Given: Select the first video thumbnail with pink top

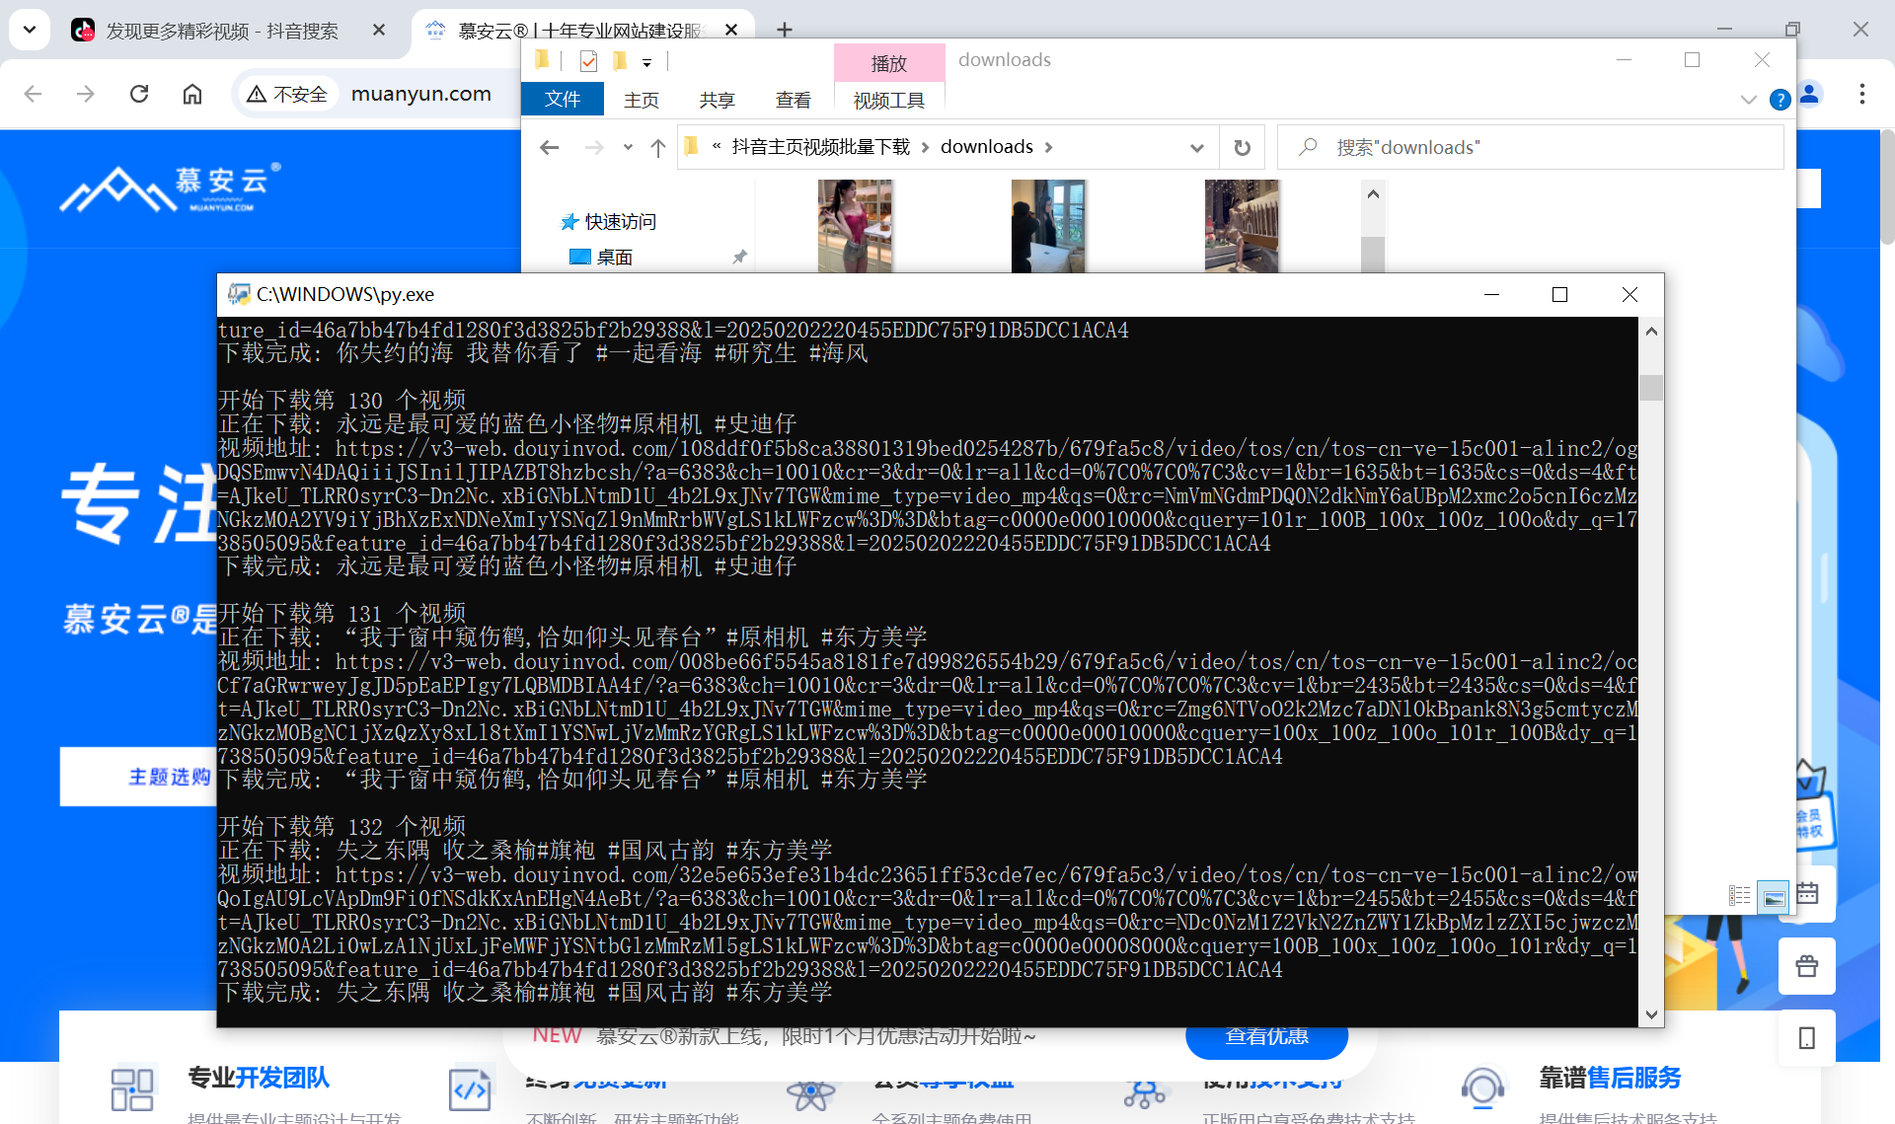Looking at the screenshot, I should pos(855,225).
